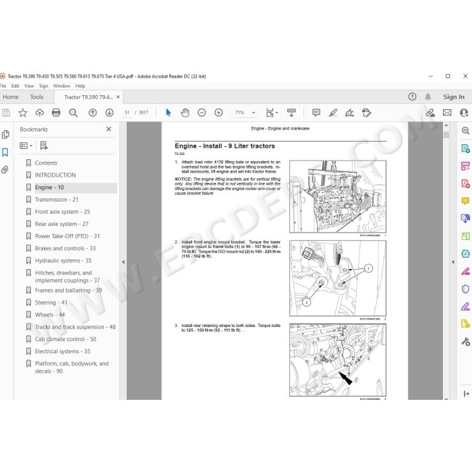Image resolution: width=472 pixels, height=472 pixels.
Task: Add a comment note
Action: point(316,113)
